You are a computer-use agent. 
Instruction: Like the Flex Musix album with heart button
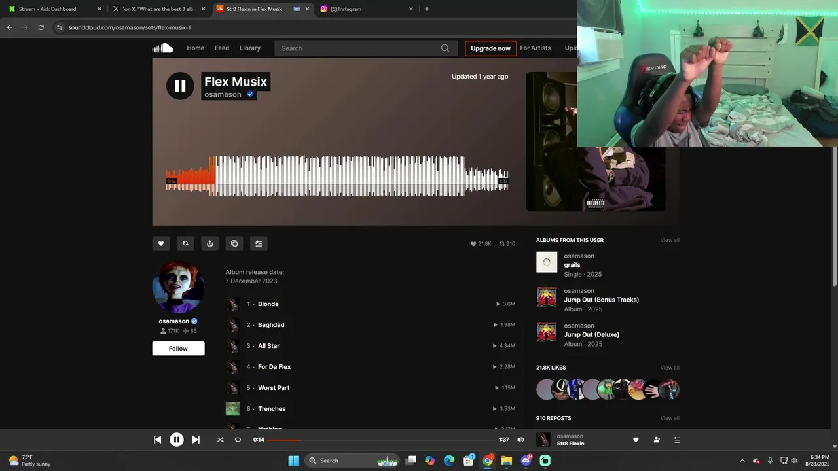[161, 243]
